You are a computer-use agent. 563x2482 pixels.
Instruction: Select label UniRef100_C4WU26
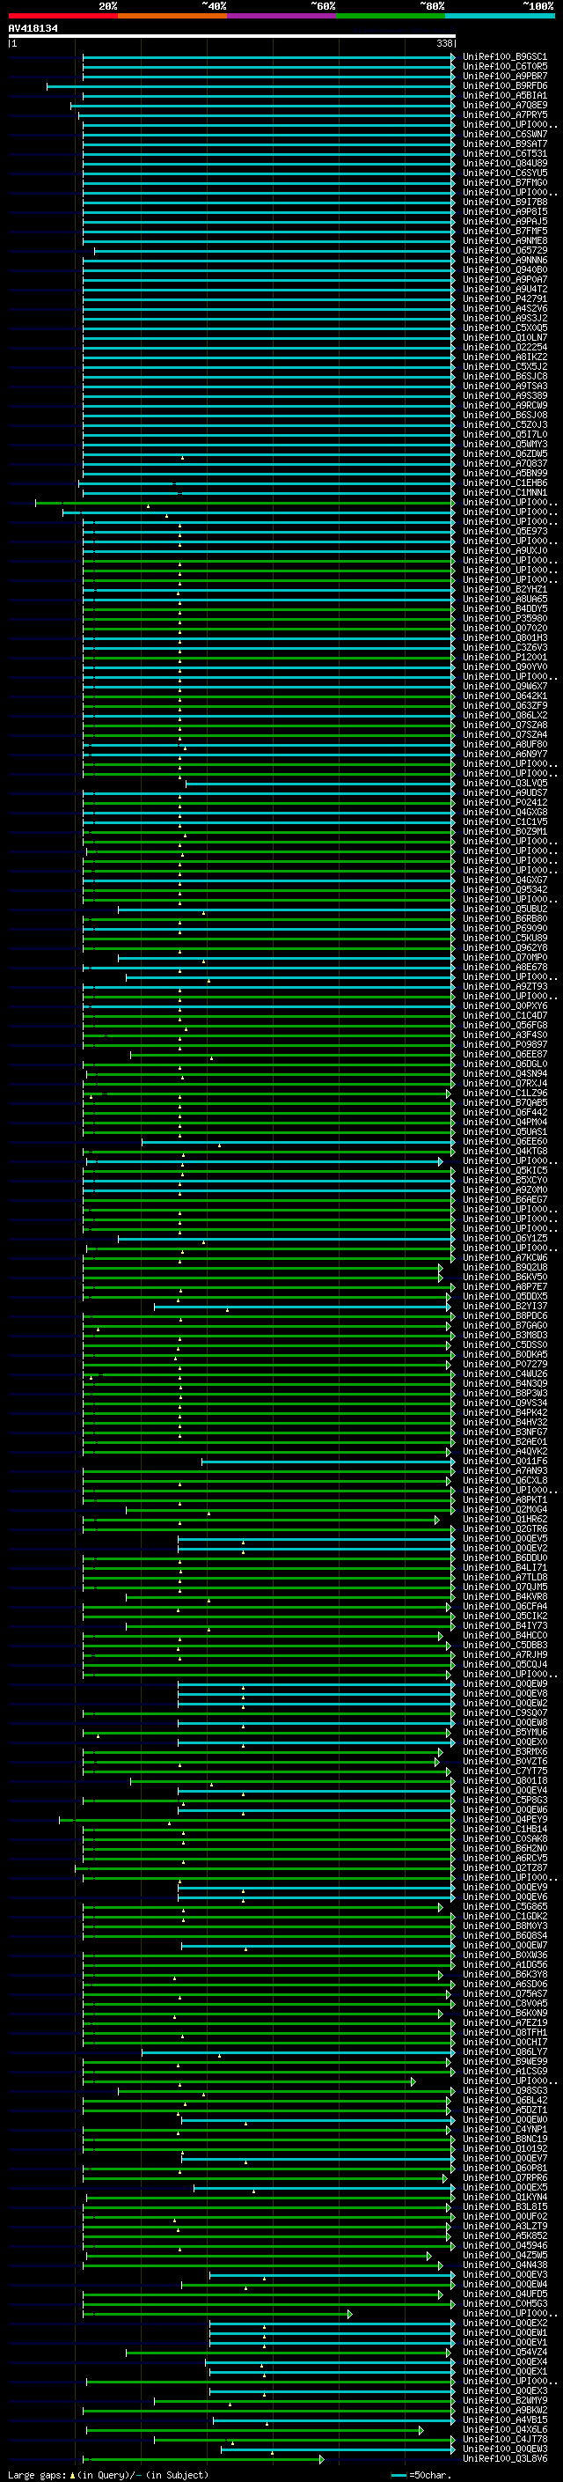[504, 1374]
